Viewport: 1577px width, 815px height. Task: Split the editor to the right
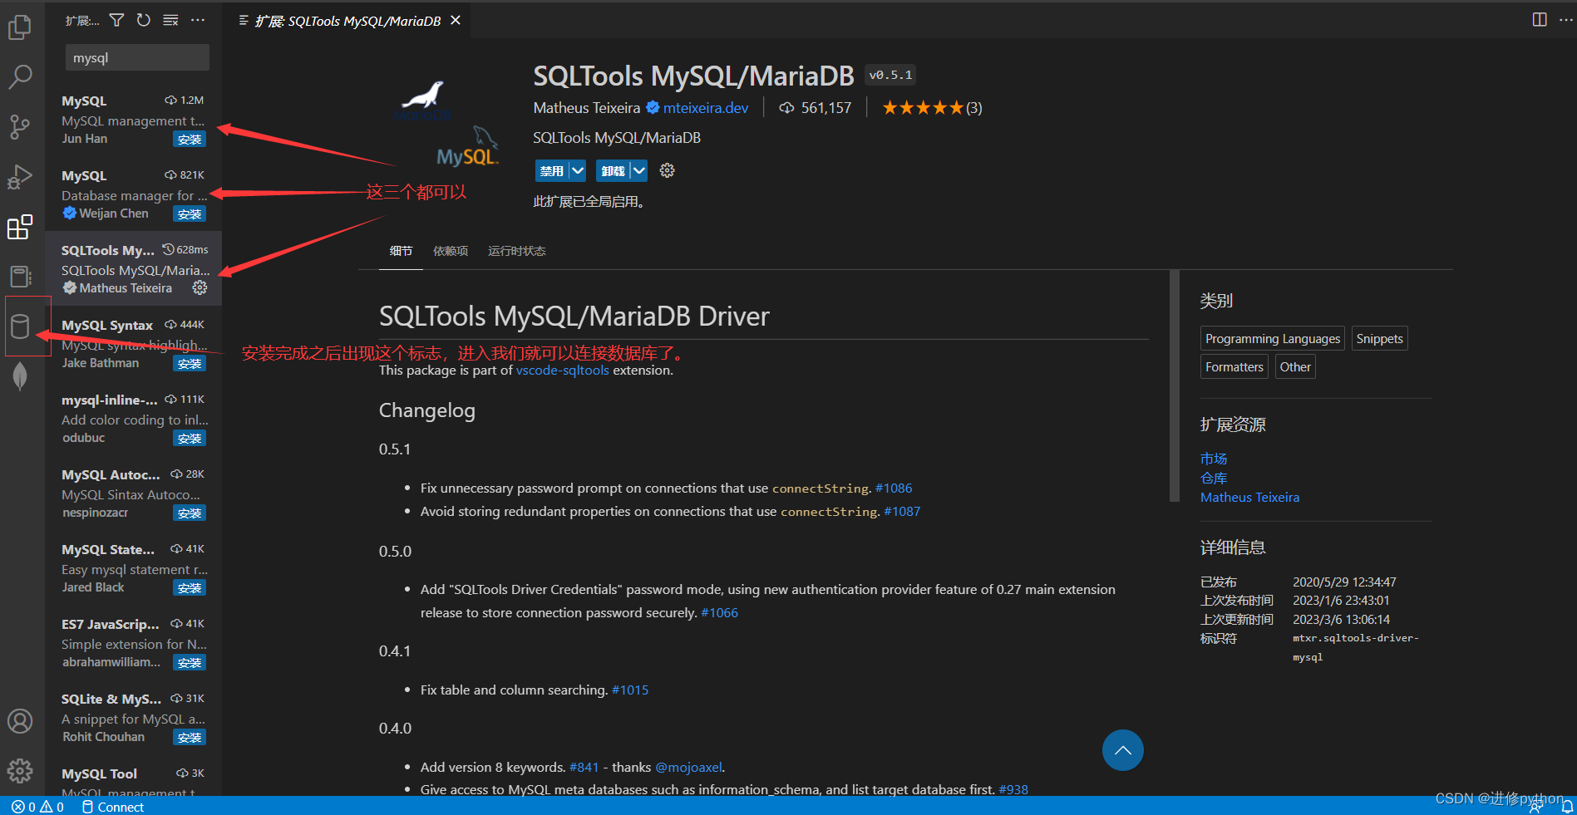pyautogui.click(x=1540, y=19)
